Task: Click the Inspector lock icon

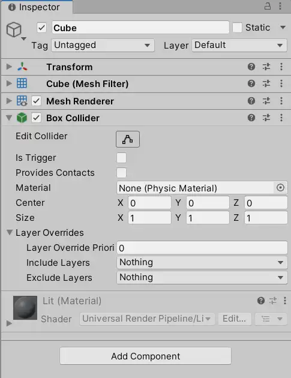Action: point(268,6)
